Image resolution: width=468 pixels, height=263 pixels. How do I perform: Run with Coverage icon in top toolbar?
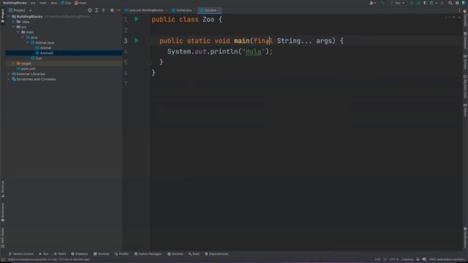[425, 3]
